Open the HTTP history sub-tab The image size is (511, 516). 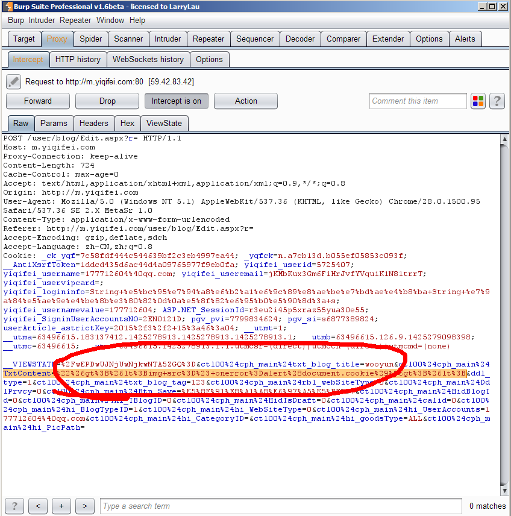[x=78, y=60]
